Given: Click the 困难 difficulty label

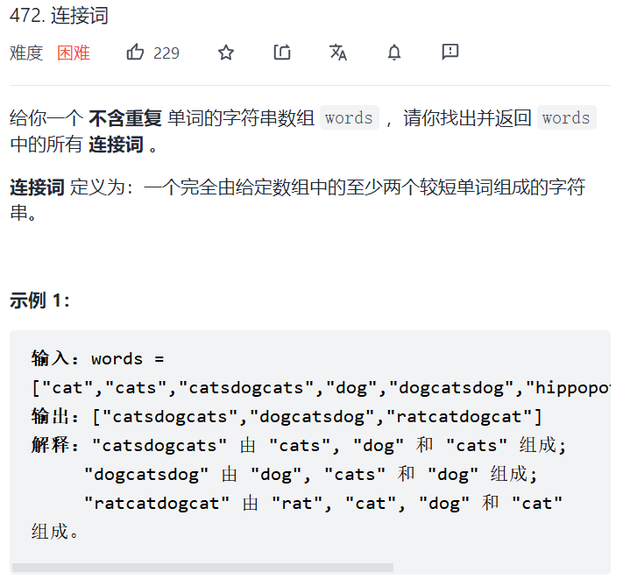Looking at the screenshot, I should click(x=74, y=53).
